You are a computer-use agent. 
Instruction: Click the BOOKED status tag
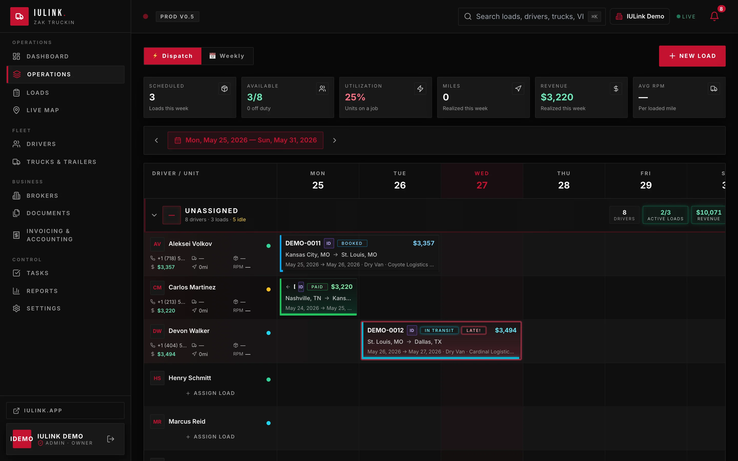pyautogui.click(x=352, y=243)
